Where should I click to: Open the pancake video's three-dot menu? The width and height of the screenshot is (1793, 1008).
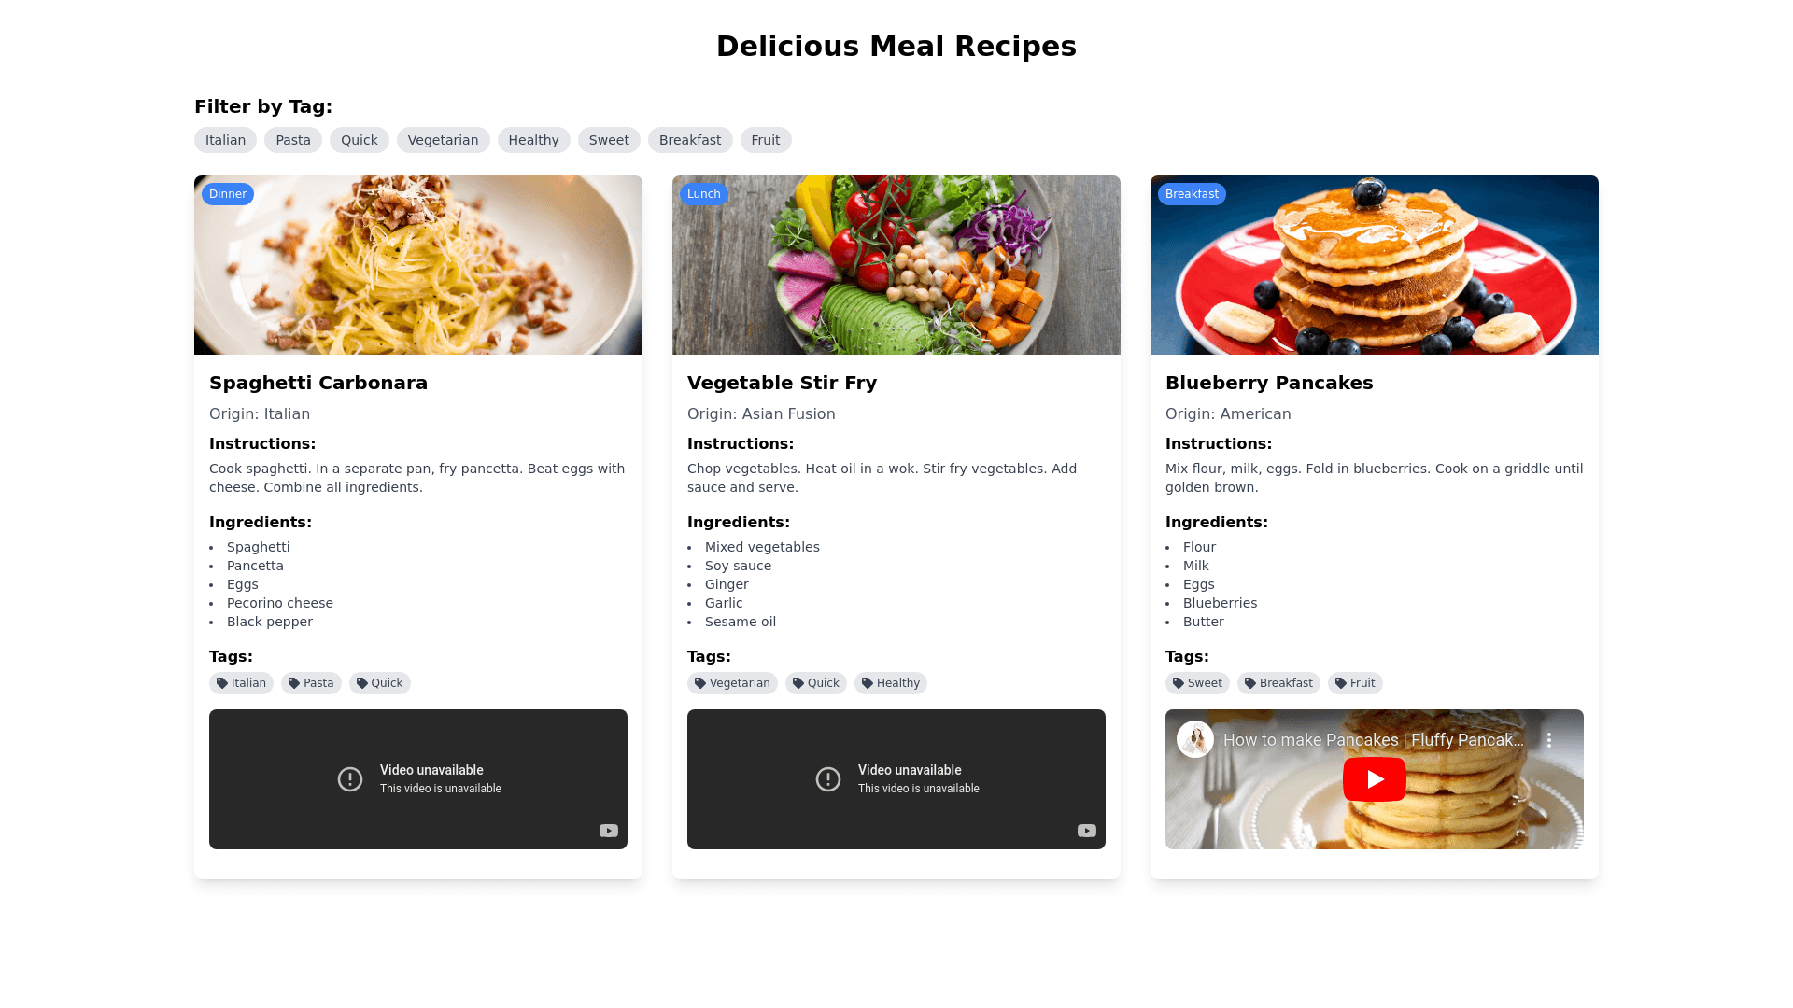[1548, 740]
